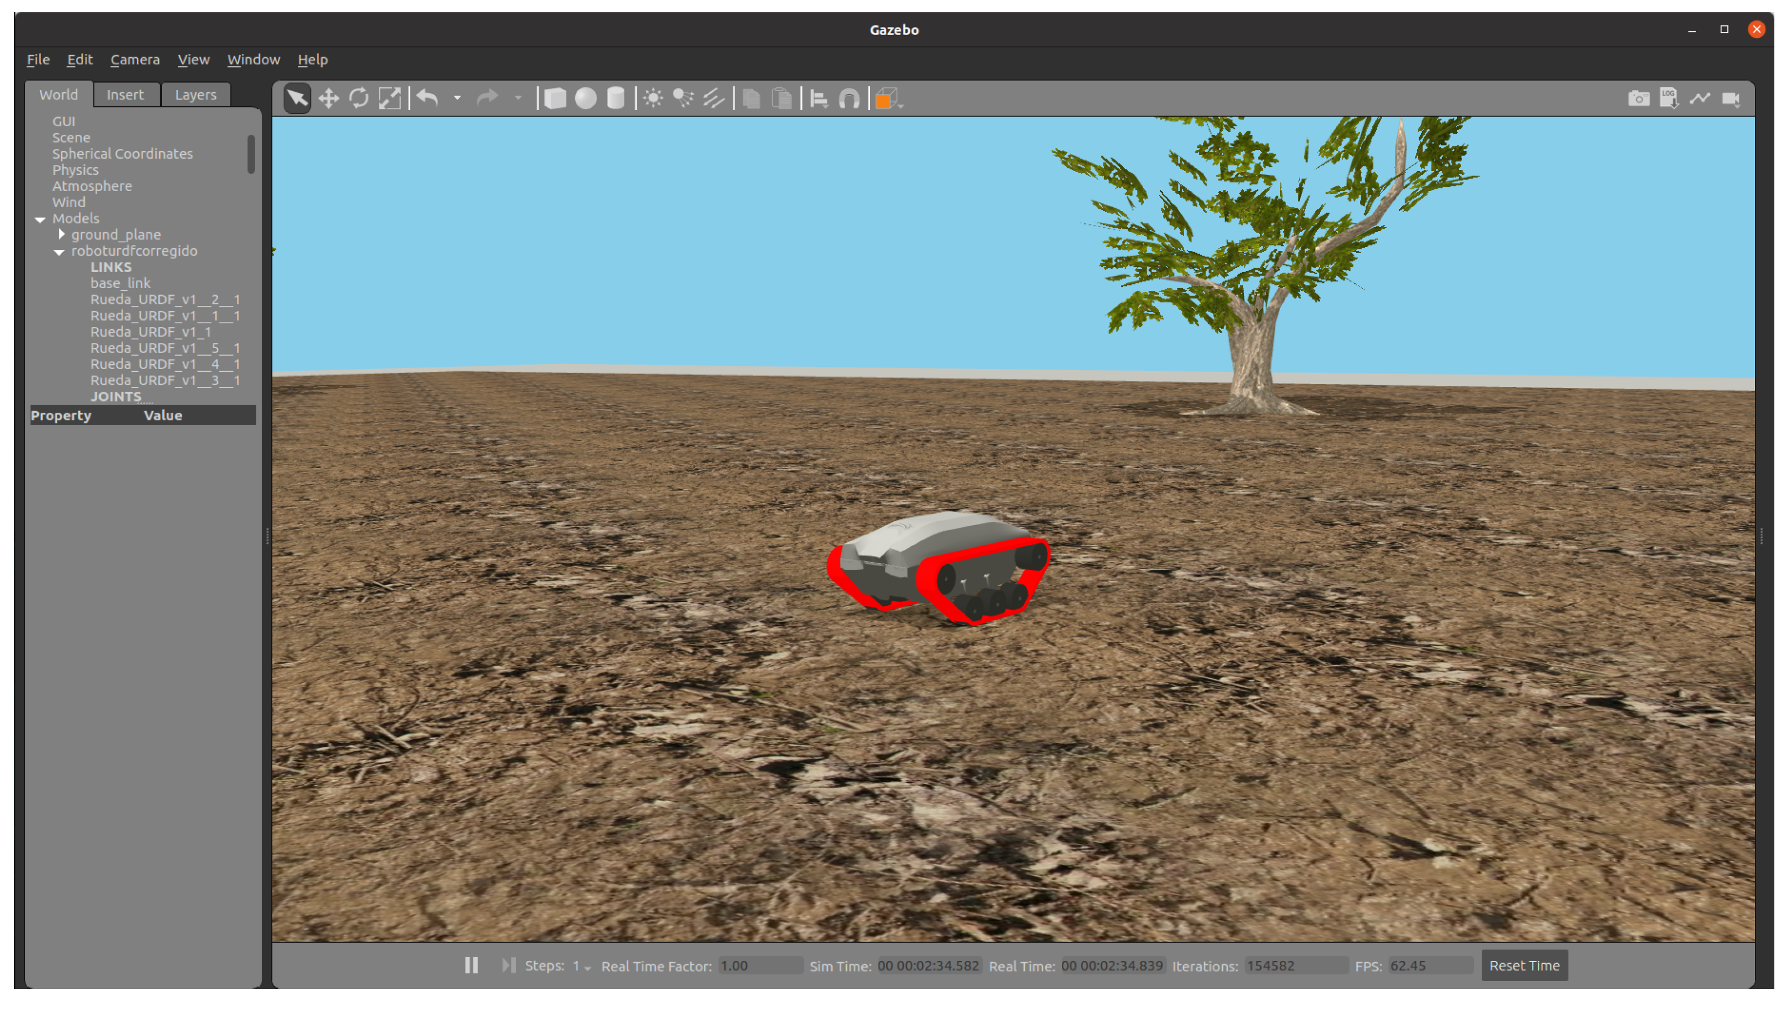Insert a sphere shape
The height and width of the screenshot is (1009, 1790).
[x=585, y=99]
